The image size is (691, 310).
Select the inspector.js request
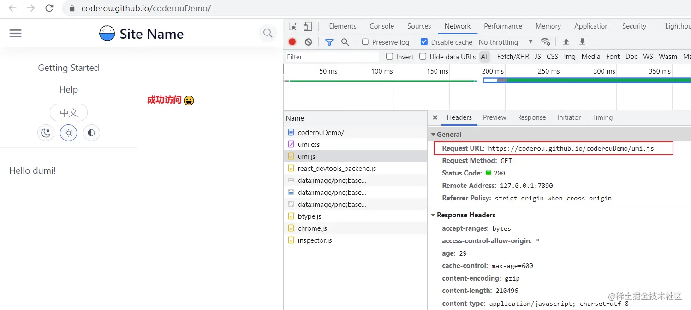[x=355, y=240]
